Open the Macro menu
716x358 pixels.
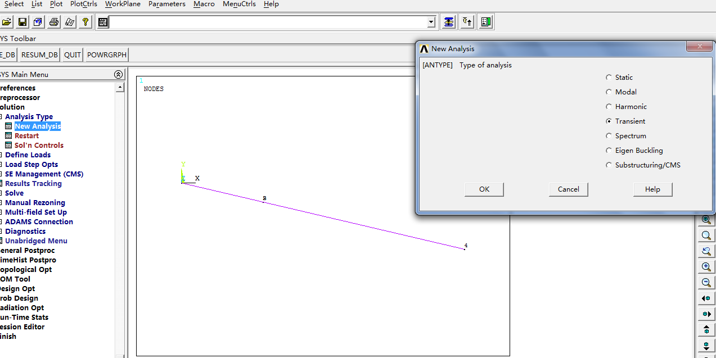204,4
